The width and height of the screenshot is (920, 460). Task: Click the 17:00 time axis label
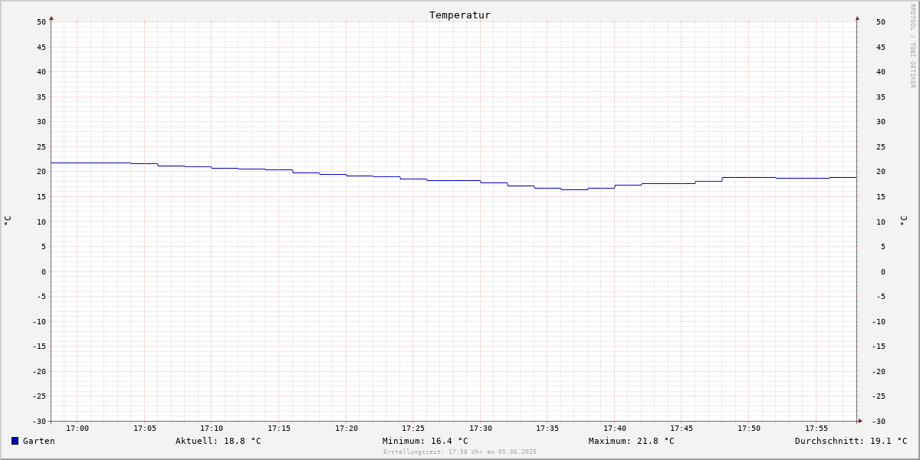tap(77, 429)
